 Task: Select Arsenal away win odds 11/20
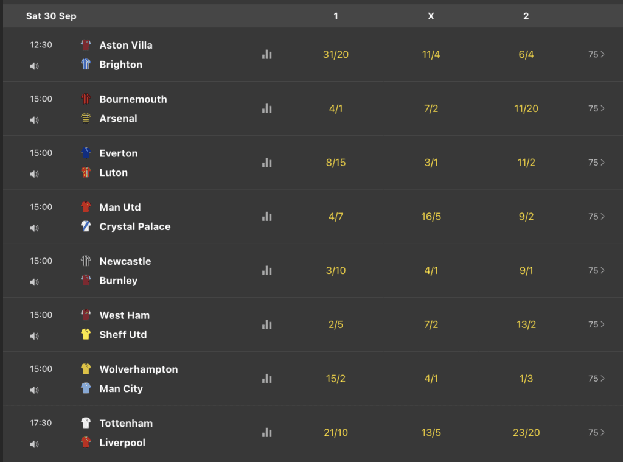coord(526,108)
